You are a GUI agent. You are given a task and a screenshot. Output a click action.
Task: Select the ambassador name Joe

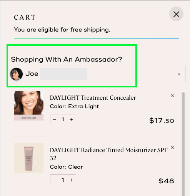(32, 74)
